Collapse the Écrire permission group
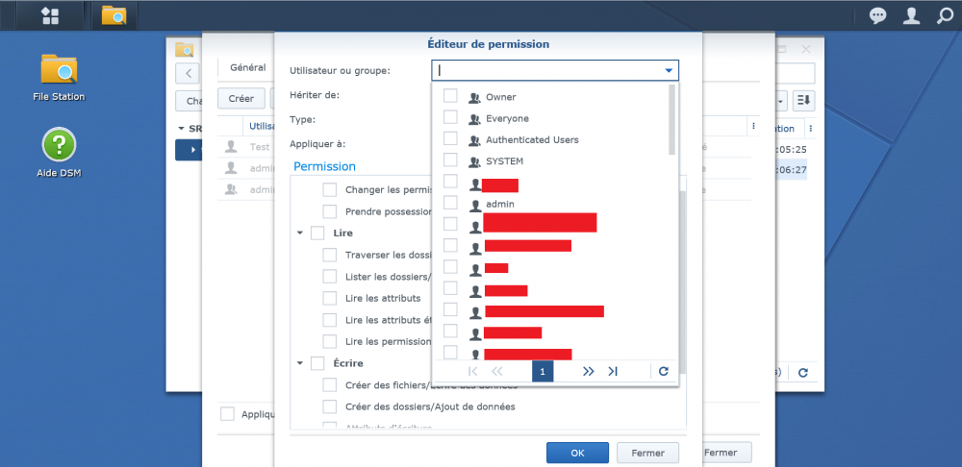The image size is (962, 467). [x=300, y=363]
